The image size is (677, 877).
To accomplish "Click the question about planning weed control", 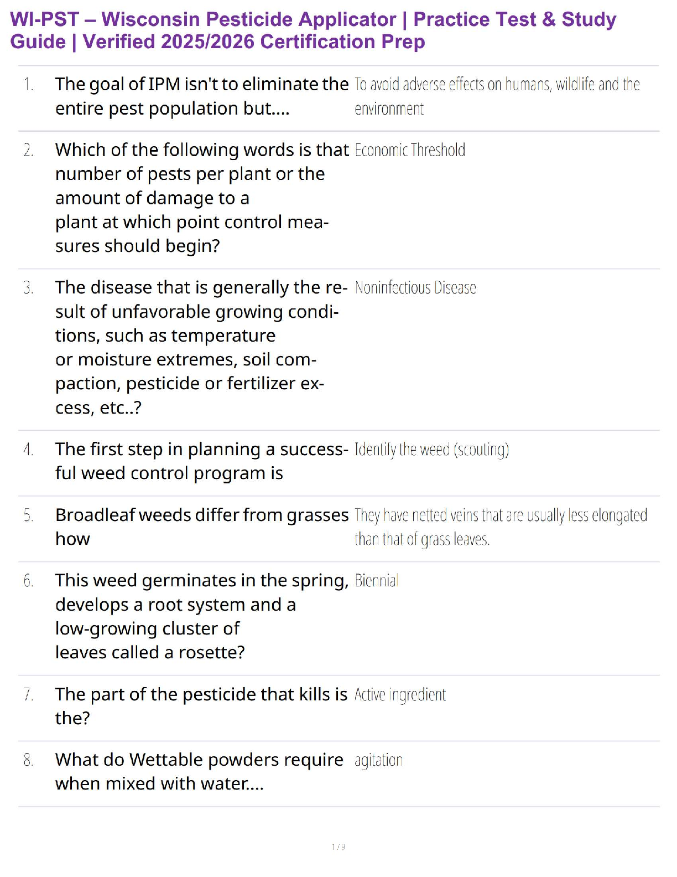I will [x=201, y=461].
